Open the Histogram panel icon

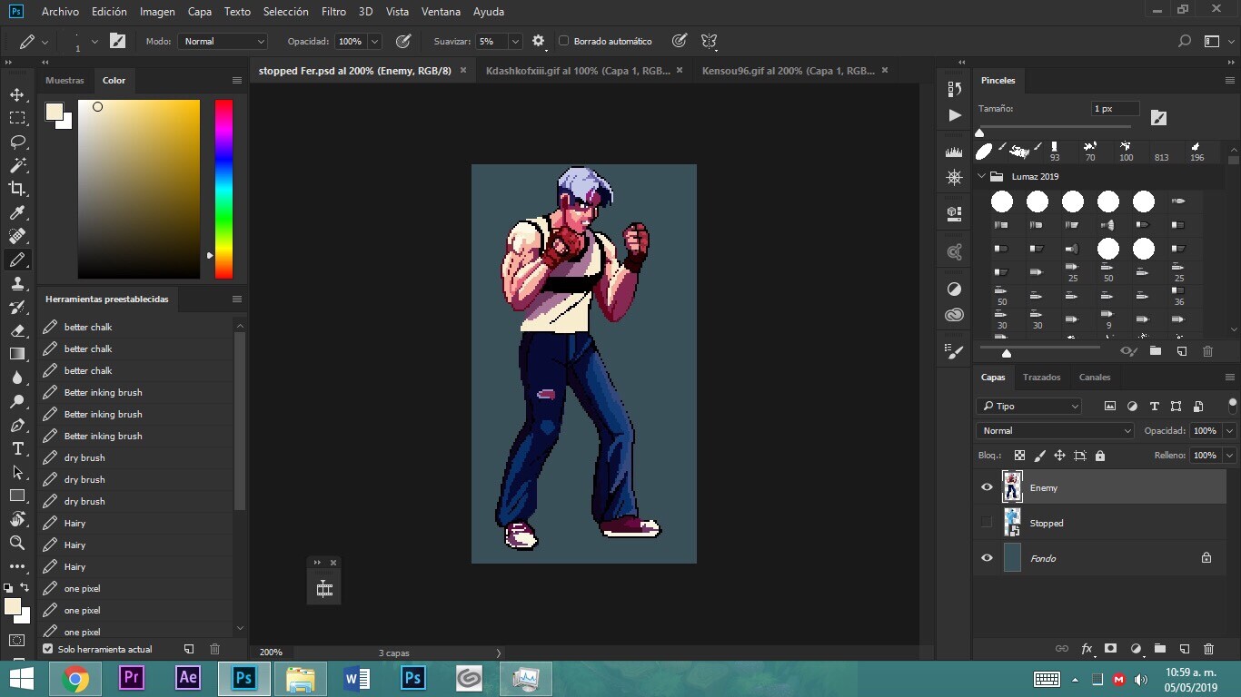click(x=954, y=152)
